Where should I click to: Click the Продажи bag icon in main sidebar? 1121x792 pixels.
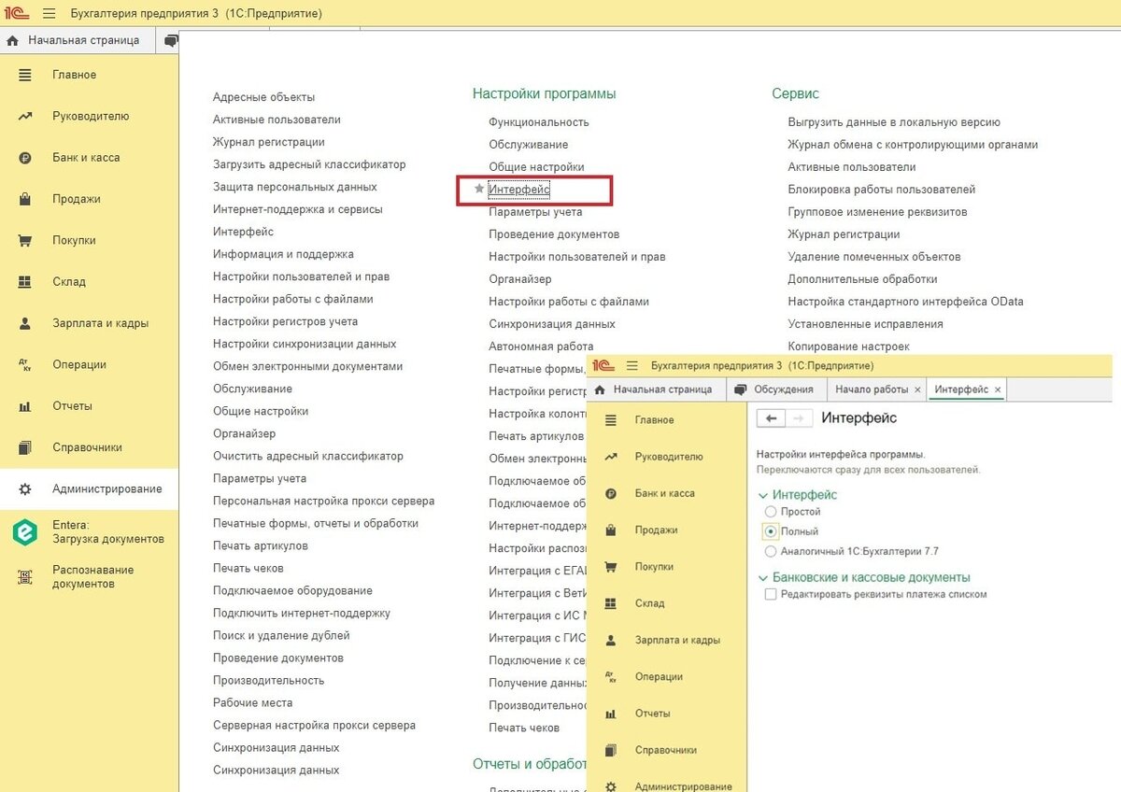25,199
